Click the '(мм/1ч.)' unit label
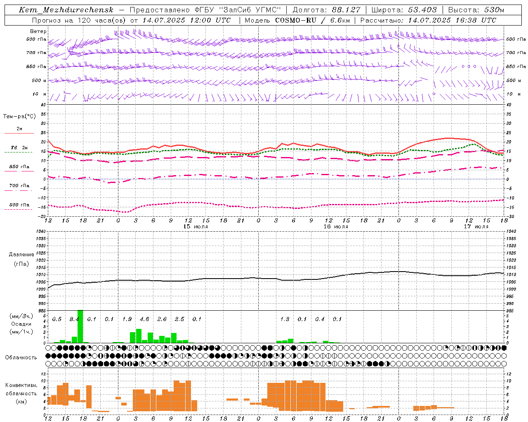The width and height of the screenshot is (528, 422). [x=21, y=332]
